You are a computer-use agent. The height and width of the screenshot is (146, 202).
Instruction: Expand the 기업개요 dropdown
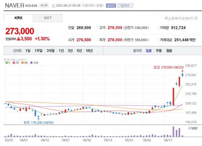pyautogui.click(x=125, y=5)
